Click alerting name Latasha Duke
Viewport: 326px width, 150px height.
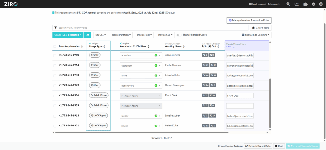pyautogui.click(x=172, y=75)
